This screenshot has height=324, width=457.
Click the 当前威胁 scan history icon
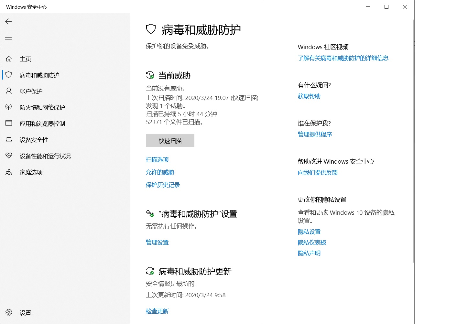[150, 75]
